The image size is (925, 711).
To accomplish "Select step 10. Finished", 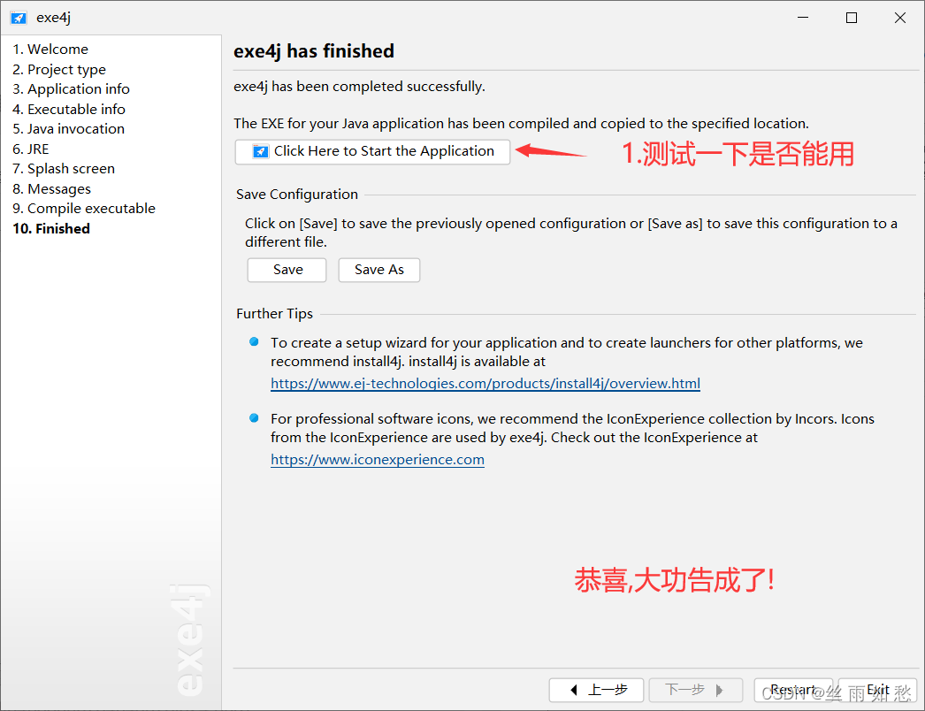I will point(51,228).
